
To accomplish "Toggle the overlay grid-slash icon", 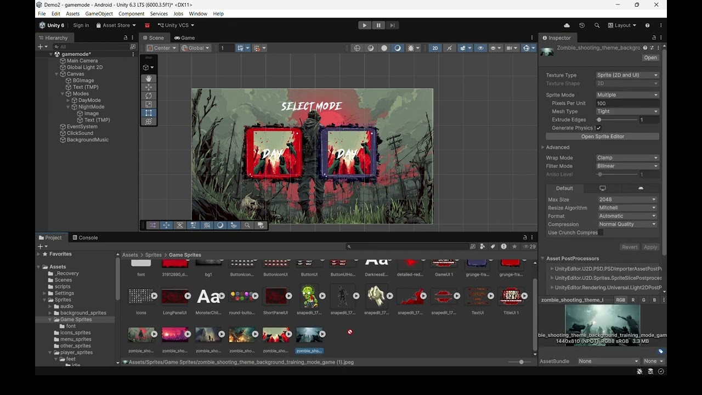I will [x=207, y=225].
